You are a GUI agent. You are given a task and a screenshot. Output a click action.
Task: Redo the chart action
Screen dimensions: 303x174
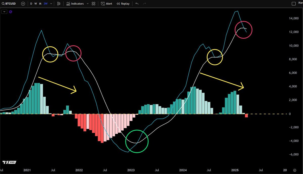pyautogui.click(x=144, y=4)
